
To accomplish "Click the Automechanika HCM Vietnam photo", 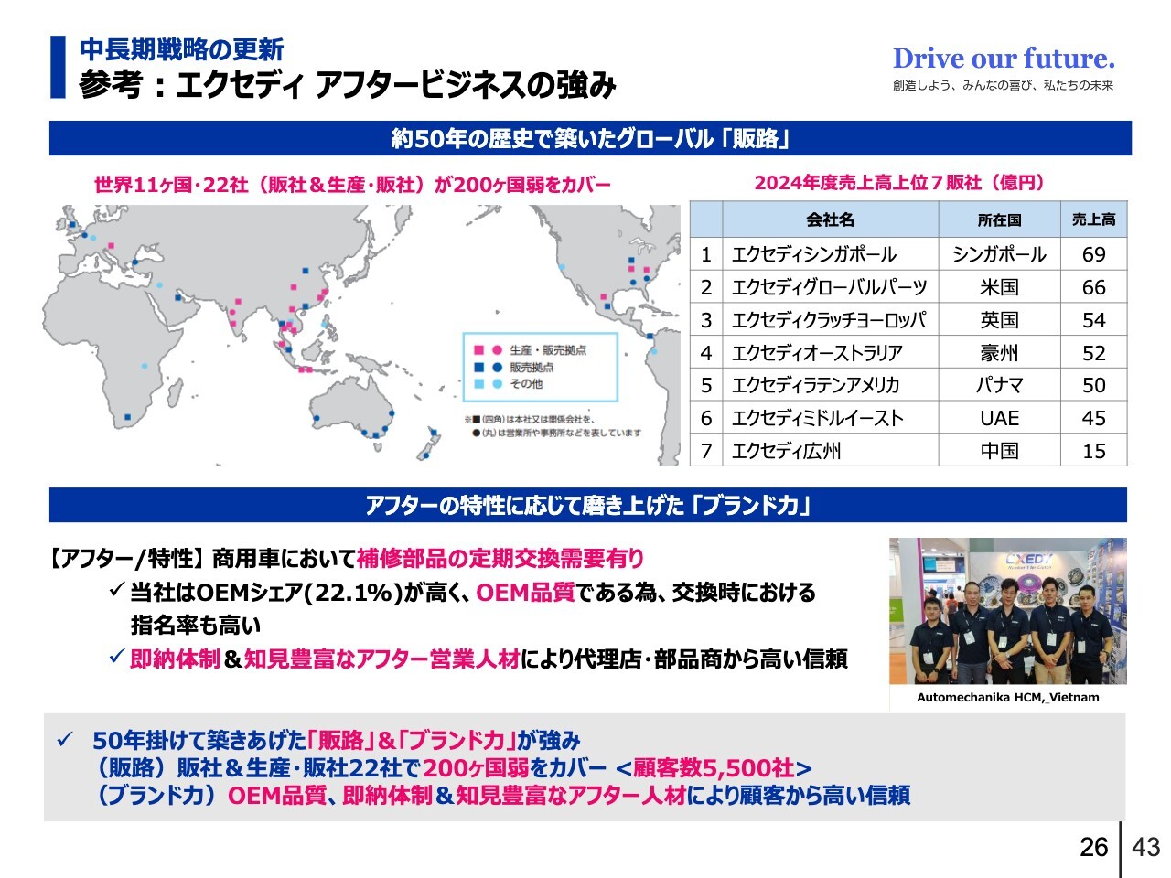I will [x=1007, y=611].
